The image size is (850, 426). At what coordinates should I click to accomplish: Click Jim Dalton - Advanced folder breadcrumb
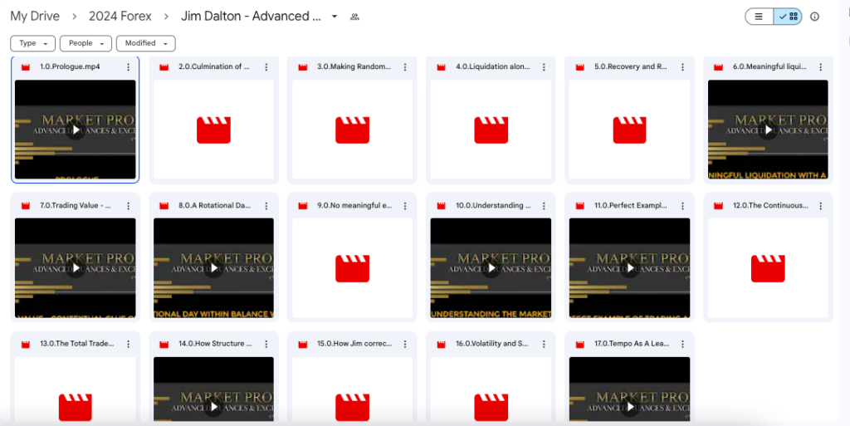click(x=251, y=17)
